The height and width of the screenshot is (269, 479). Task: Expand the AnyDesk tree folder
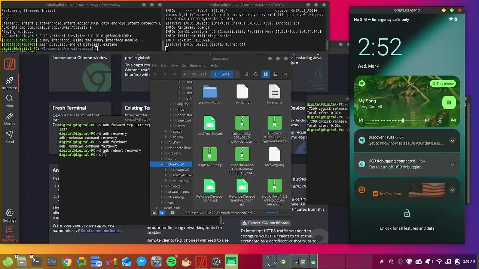tap(161, 142)
